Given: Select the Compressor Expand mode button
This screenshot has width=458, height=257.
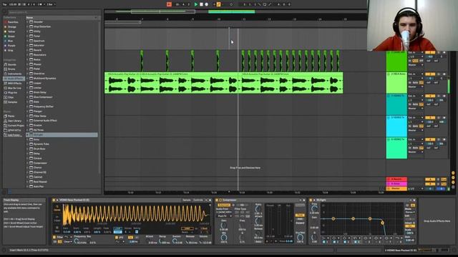Looking at the screenshot, I should (300, 223).
